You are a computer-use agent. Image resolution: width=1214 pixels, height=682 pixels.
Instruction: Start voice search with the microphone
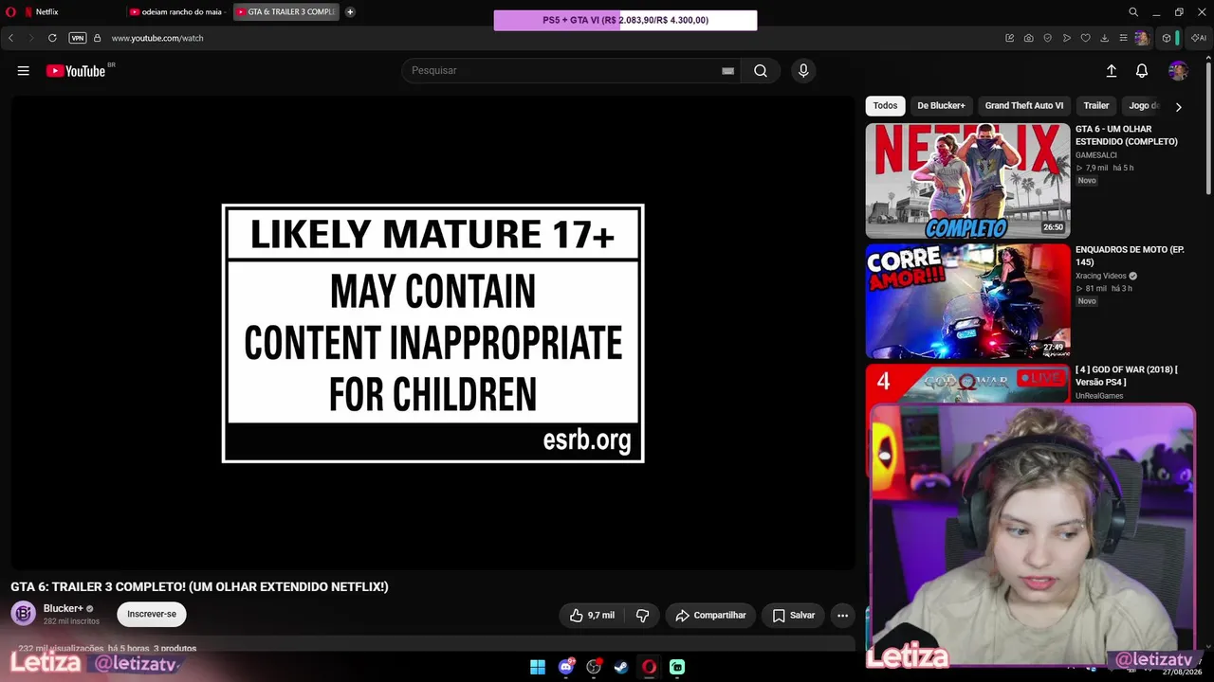pos(803,71)
